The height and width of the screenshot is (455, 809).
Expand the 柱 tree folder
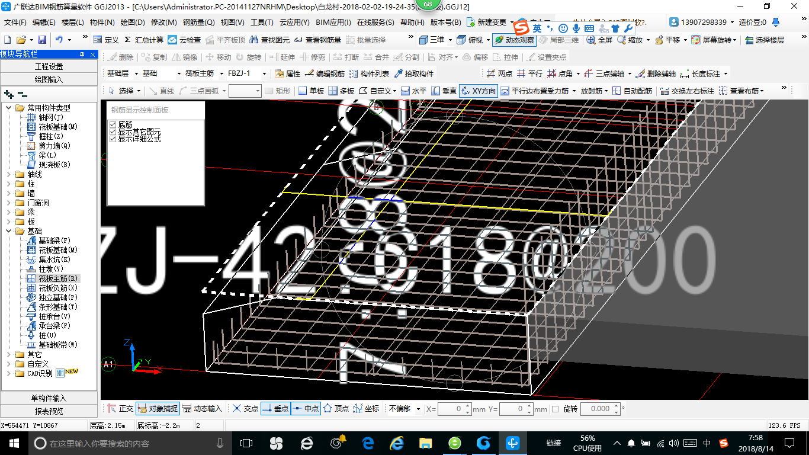pyautogui.click(x=9, y=184)
